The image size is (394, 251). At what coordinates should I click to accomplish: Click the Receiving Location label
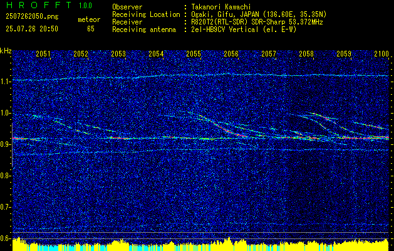tap(146, 14)
